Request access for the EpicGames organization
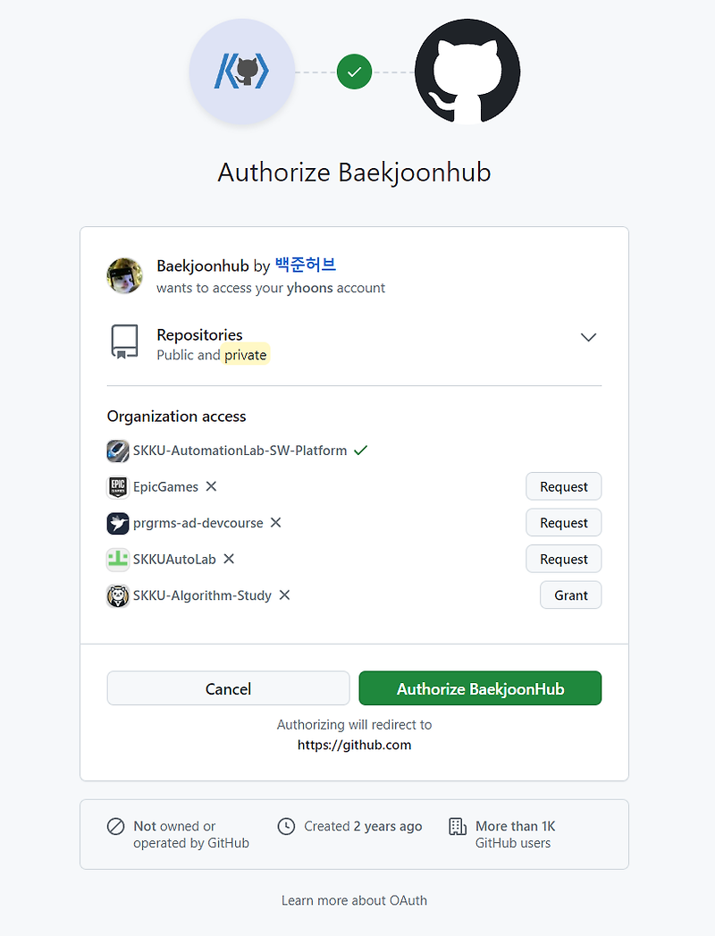 pos(563,486)
